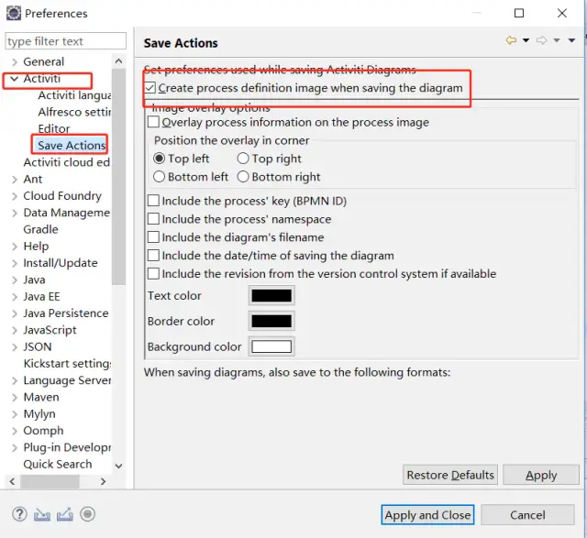Viewport: 587px width, 538px height.
Task: Select Language Servers tree item
Action: pos(67,380)
